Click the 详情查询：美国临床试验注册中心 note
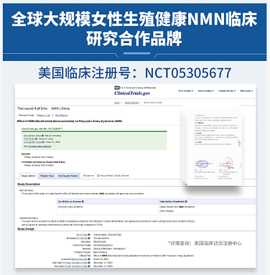This screenshot has height=275, width=270. [205, 243]
